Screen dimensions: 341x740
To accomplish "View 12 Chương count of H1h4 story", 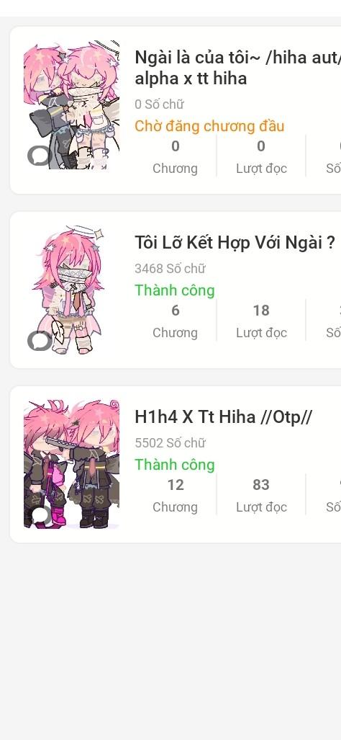I will [x=176, y=495].
